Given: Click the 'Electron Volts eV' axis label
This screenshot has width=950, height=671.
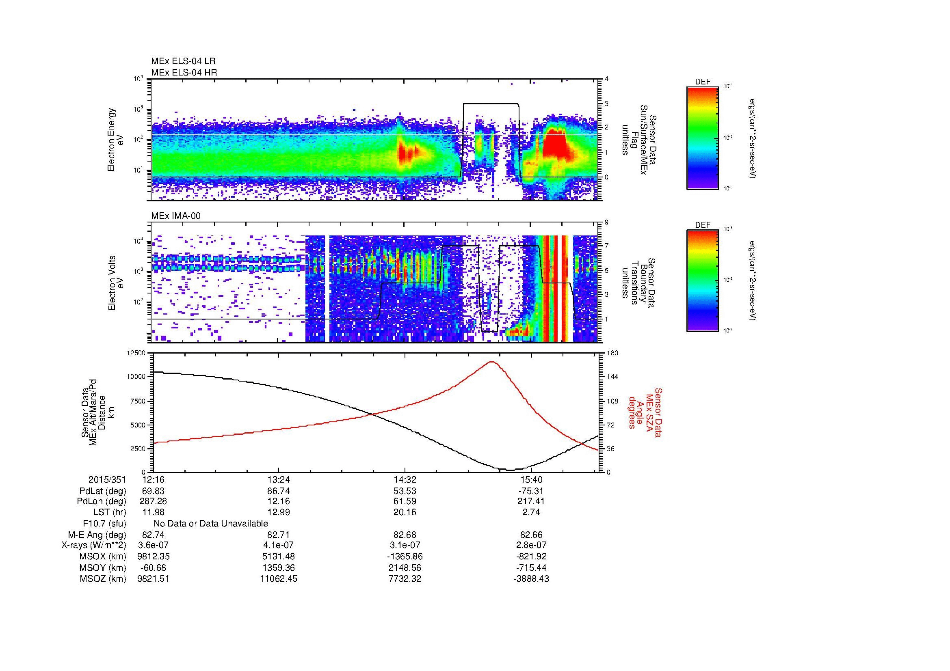Looking at the screenshot, I should pos(115,283).
